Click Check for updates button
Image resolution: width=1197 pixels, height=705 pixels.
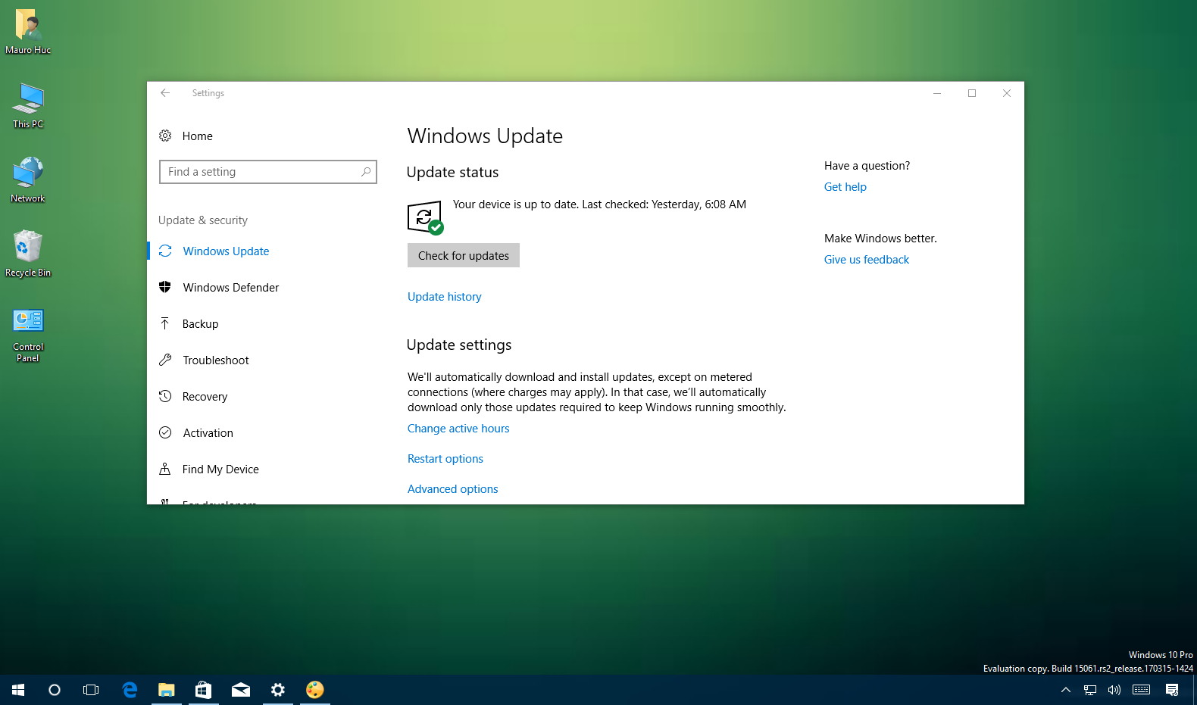(464, 255)
